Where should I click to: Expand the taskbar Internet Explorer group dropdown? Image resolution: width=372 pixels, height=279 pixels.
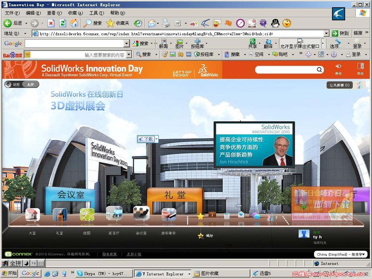coord(189,274)
